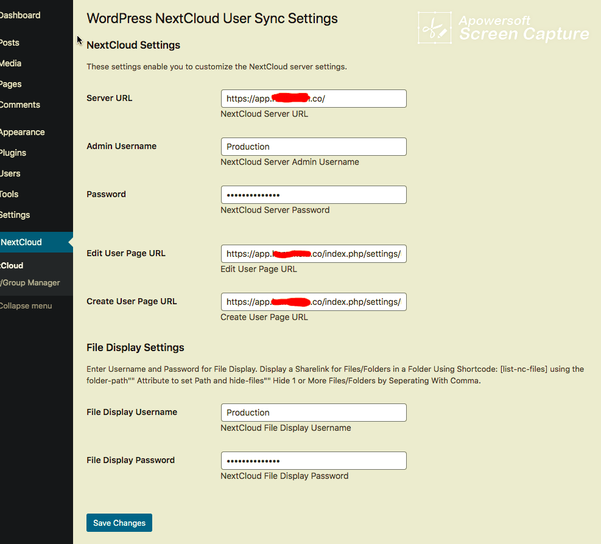Focus the Edit User Page URL field
This screenshot has width=601, height=544.
(x=314, y=254)
